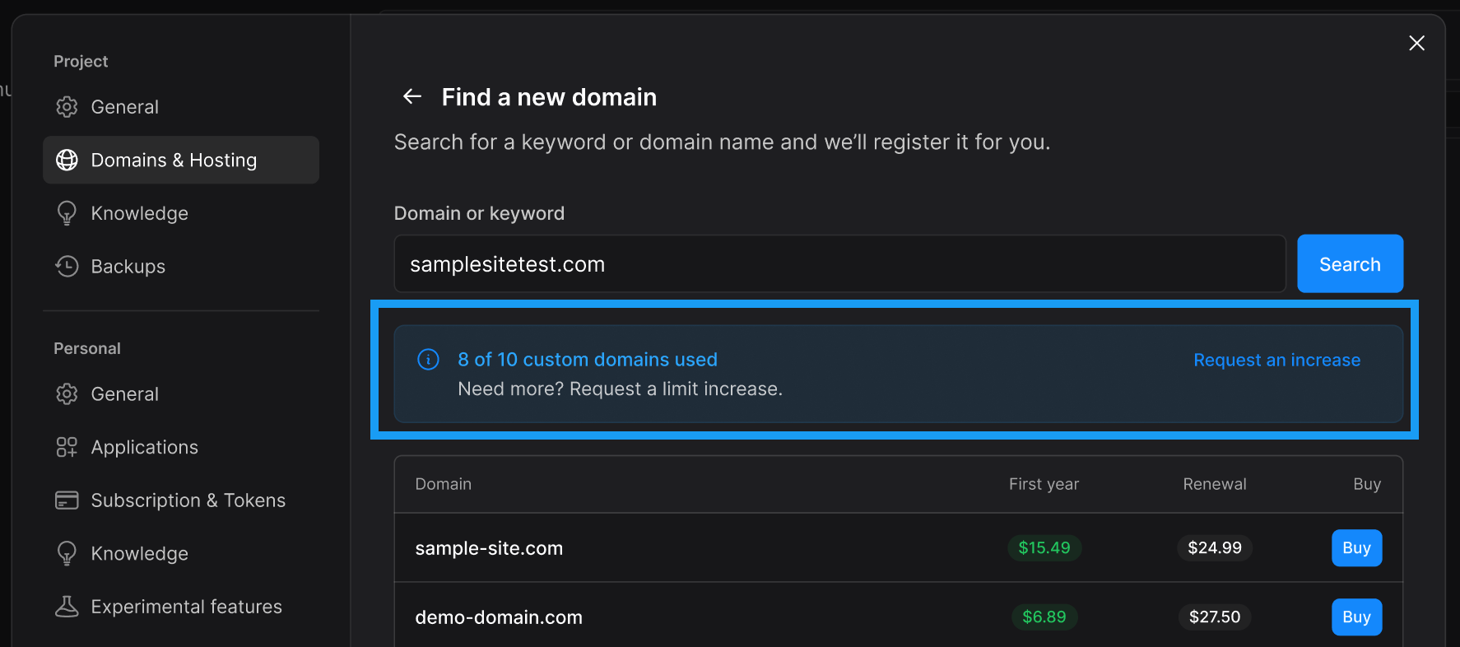Close the settings dialog
The width and height of the screenshot is (1460, 647).
(1416, 43)
